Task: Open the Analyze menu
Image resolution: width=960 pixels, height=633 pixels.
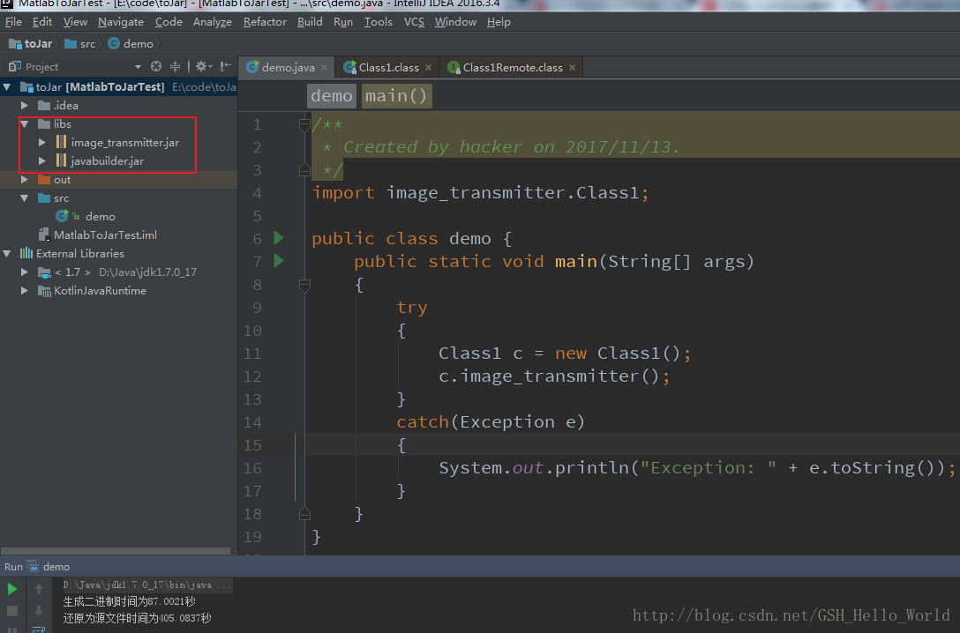Action: point(213,22)
